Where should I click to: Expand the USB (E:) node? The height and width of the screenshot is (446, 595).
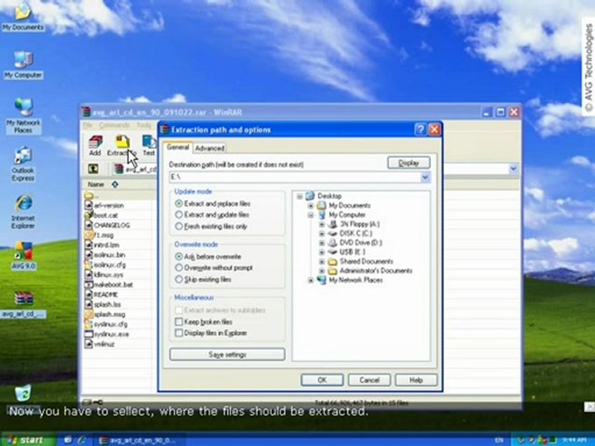(x=322, y=252)
